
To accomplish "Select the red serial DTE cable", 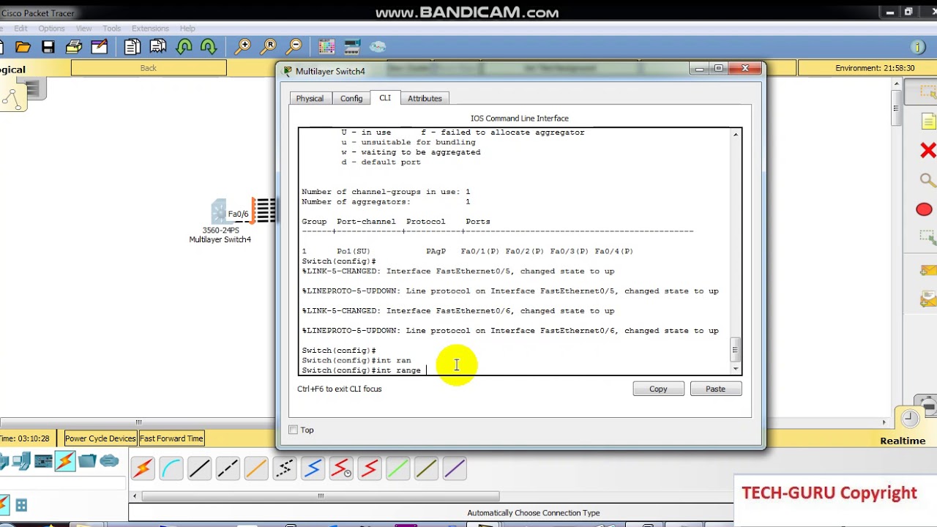I will tap(370, 468).
